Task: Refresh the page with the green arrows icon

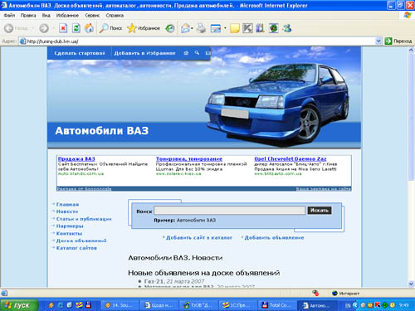Action: click(76, 28)
